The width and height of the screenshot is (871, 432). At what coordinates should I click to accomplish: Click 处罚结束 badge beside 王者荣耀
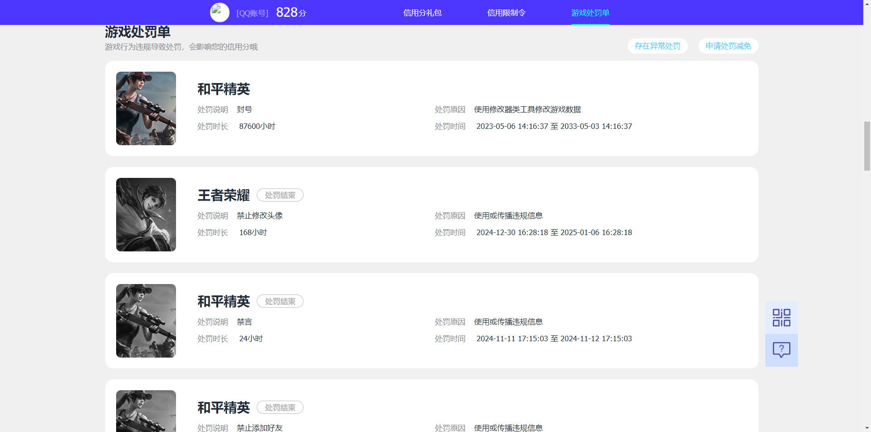tap(280, 195)
